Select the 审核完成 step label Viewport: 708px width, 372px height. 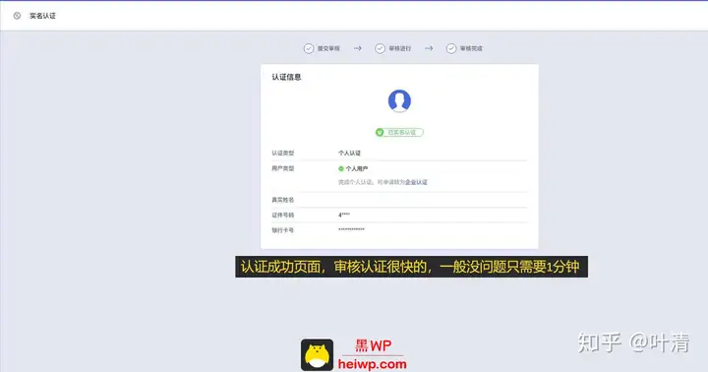tap(471, 48)
